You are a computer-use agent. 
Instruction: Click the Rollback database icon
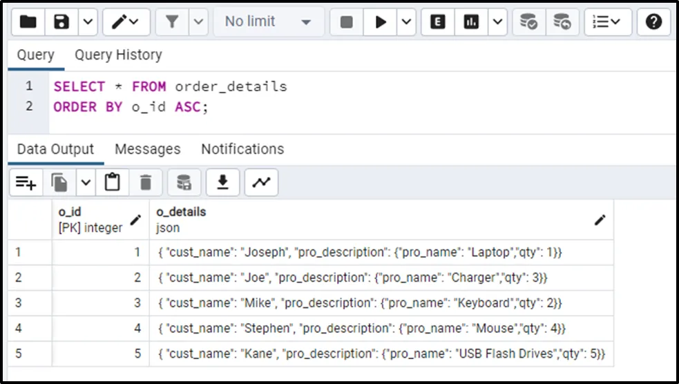[563, 22]
